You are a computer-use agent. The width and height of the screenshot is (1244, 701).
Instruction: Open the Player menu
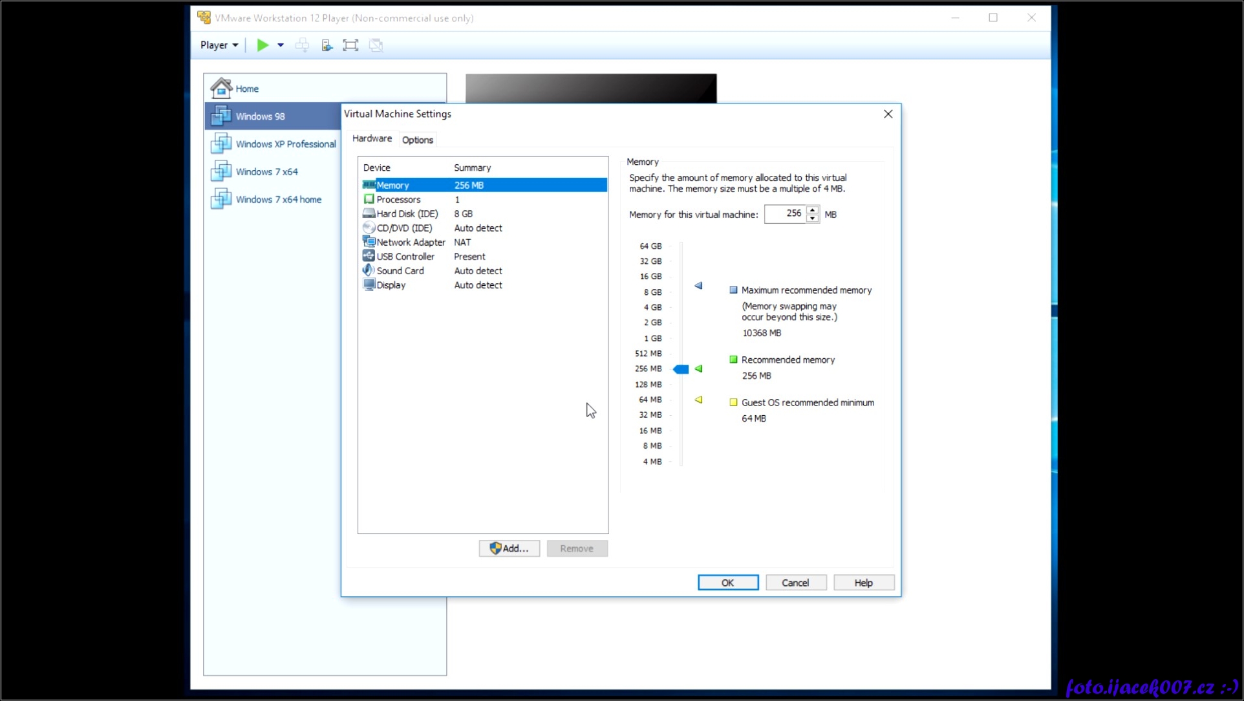(x=219, y=45)
